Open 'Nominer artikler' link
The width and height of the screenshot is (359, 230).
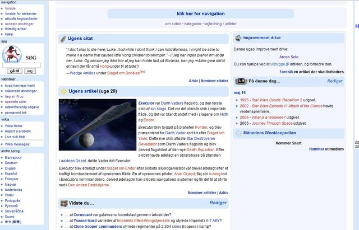point(202,193)
